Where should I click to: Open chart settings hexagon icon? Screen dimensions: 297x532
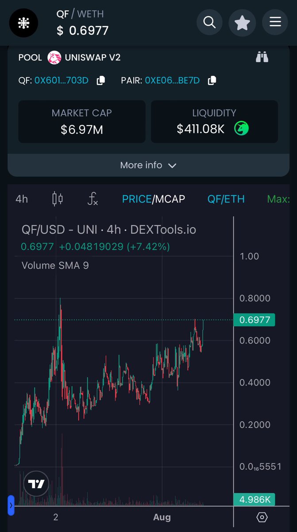(x=262, y=517)
